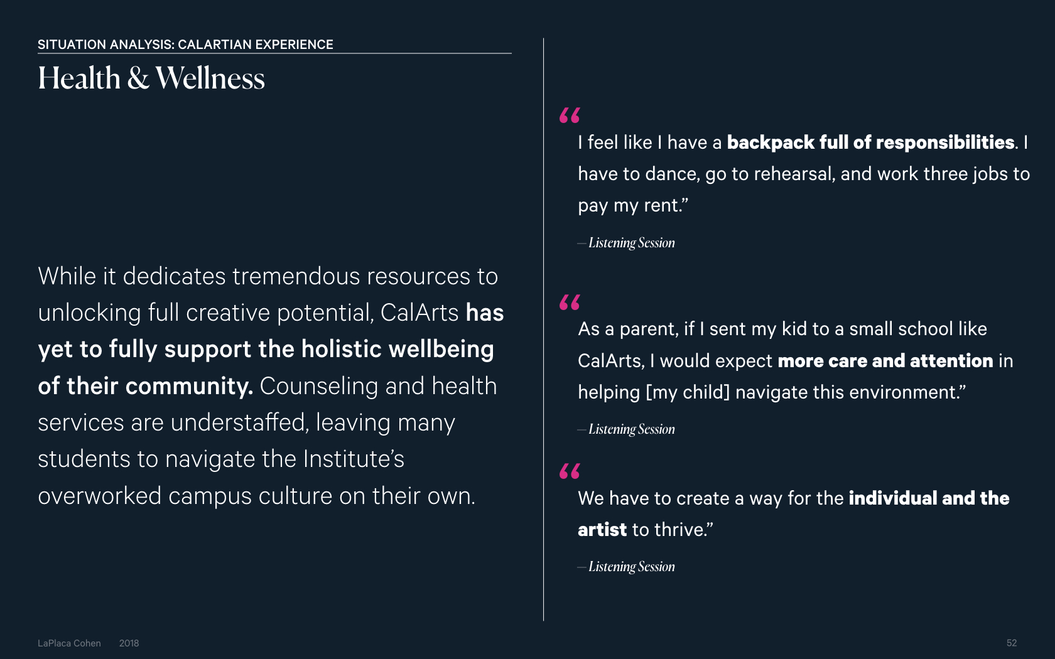The height and width of the screenshot is (659, 1055).
Task: Click 'overworked campus culture on their own' line
Action: (256, 496)
